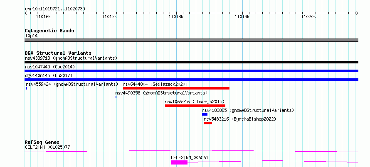Screen dimensions: 370x167
Task: Select the dgv140n145 (Lu2017) blue bar
Action: (191, 80)
